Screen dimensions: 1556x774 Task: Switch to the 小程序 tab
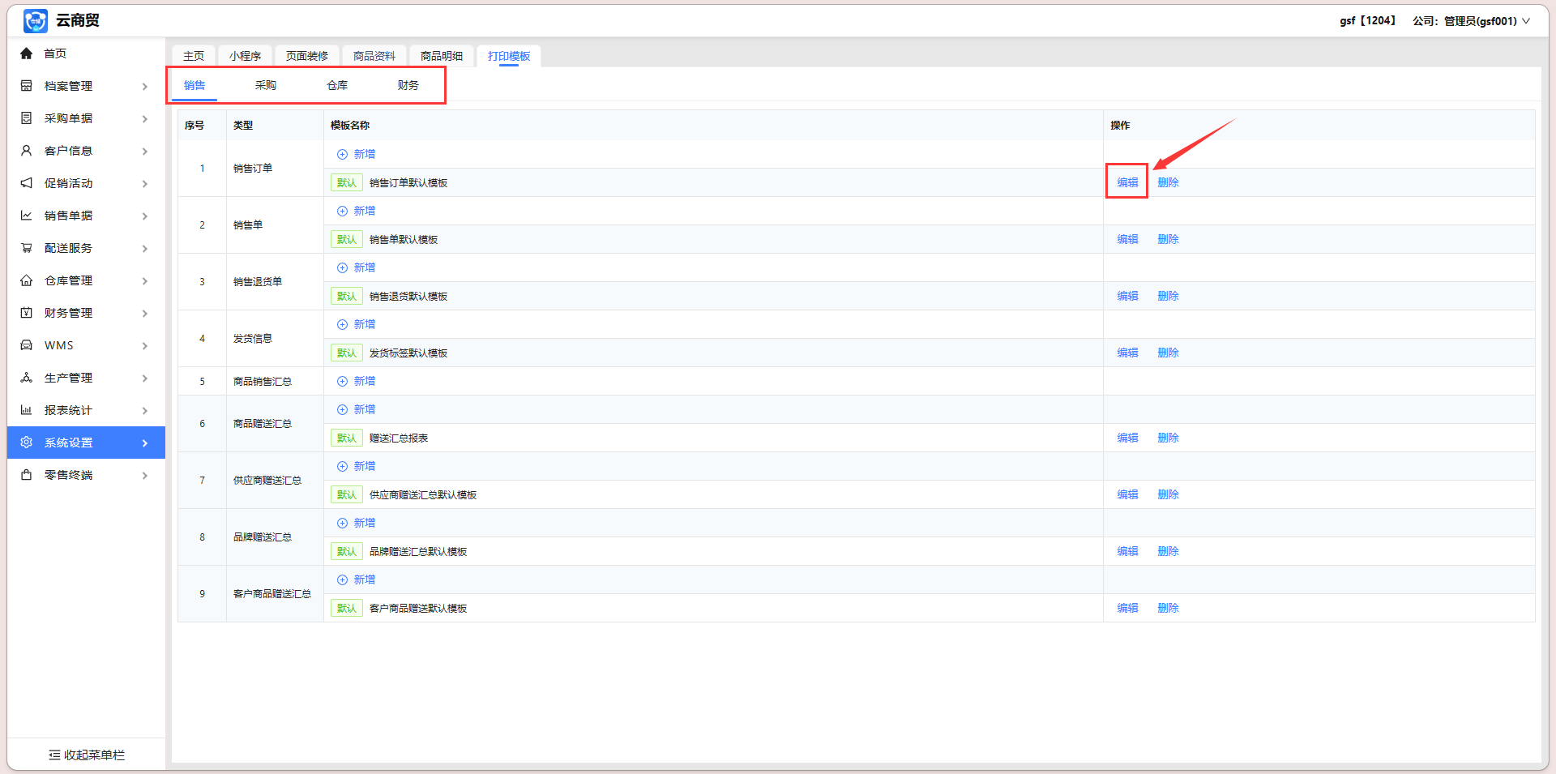point(245,56)
